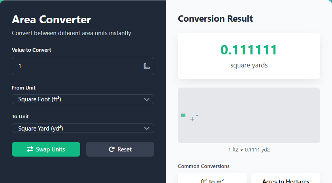Click the 1 ft2 ≈ 0.1111 yd2 caption

(x=249, y=150)
